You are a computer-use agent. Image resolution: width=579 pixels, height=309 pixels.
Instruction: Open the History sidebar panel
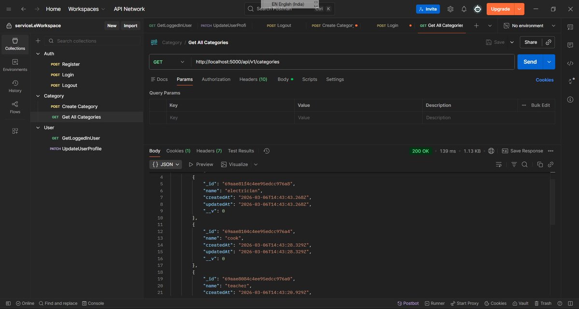coord(15,86)
